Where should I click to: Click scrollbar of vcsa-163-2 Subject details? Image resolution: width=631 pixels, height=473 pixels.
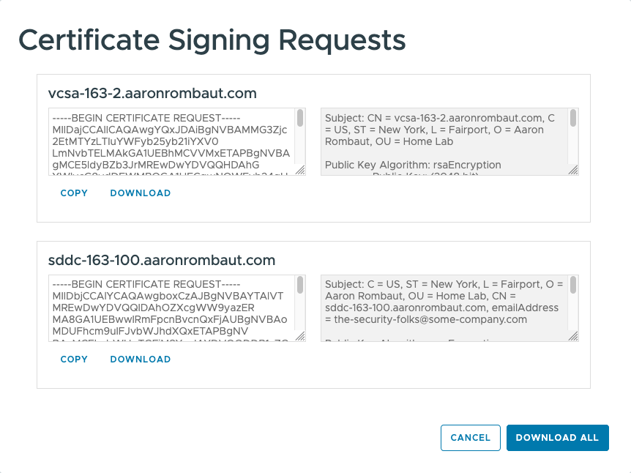[573, 119]
